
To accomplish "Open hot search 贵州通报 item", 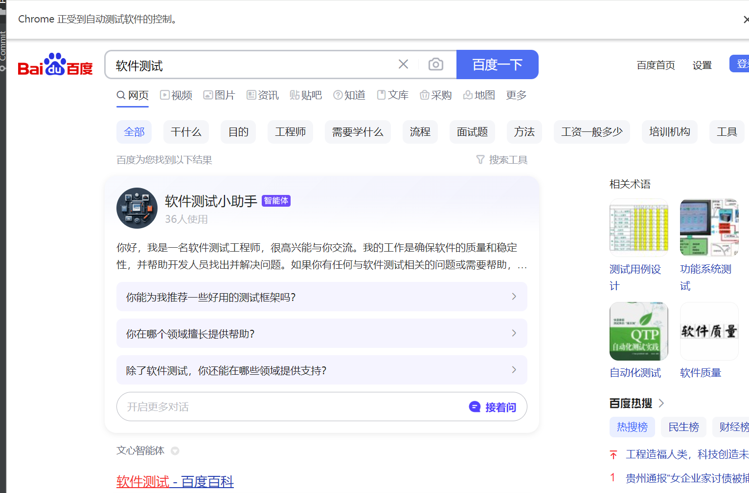I will pos(687,478).
